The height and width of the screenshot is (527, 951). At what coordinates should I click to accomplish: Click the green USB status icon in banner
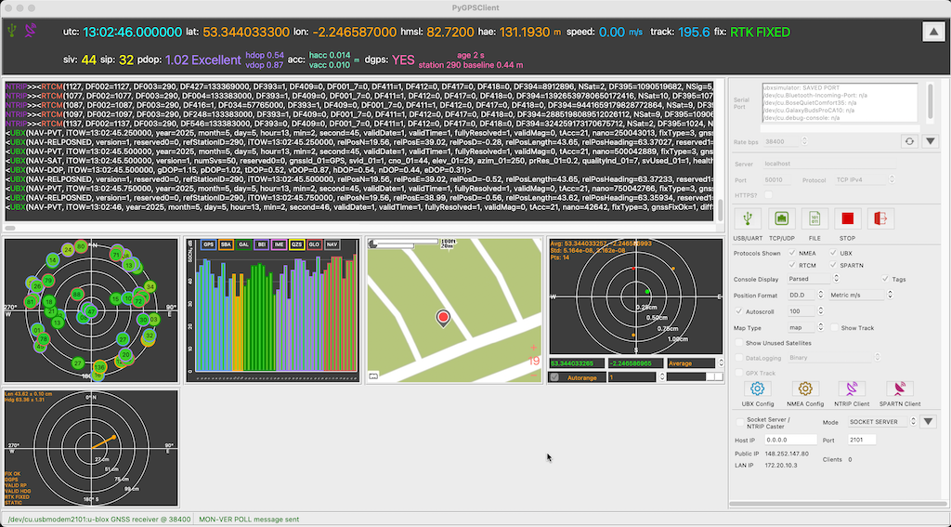coord(12,30)
